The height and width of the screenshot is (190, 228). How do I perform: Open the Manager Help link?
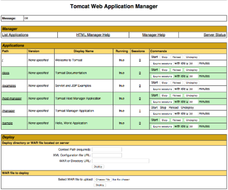[x=154, y=35]
